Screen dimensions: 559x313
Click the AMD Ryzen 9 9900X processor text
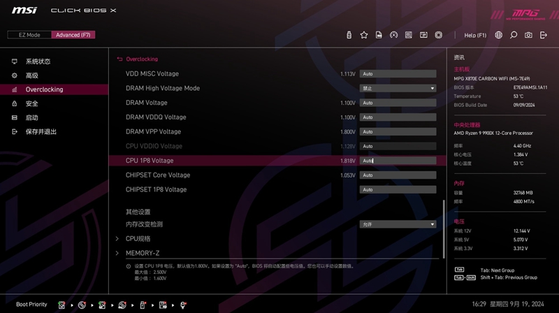[x=493, y=133]
